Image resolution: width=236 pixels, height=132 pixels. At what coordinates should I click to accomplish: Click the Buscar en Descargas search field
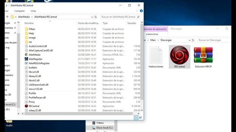pos(214,40)
